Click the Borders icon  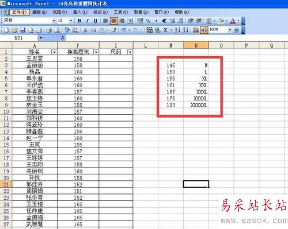coord(209,21)
